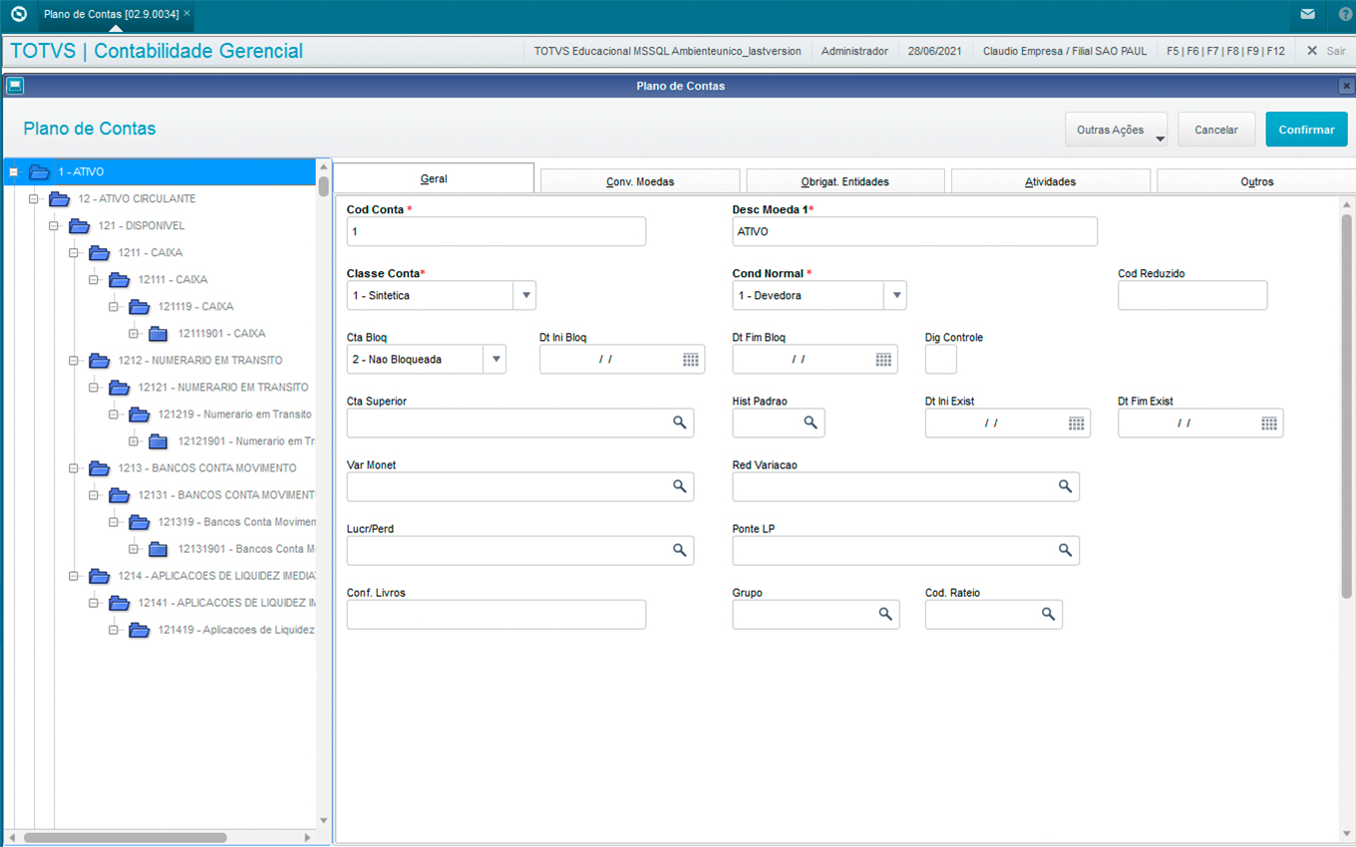Open the Cta Bloq dropdown
Screen dimensions: 1356x847
[x=495, y=360]
